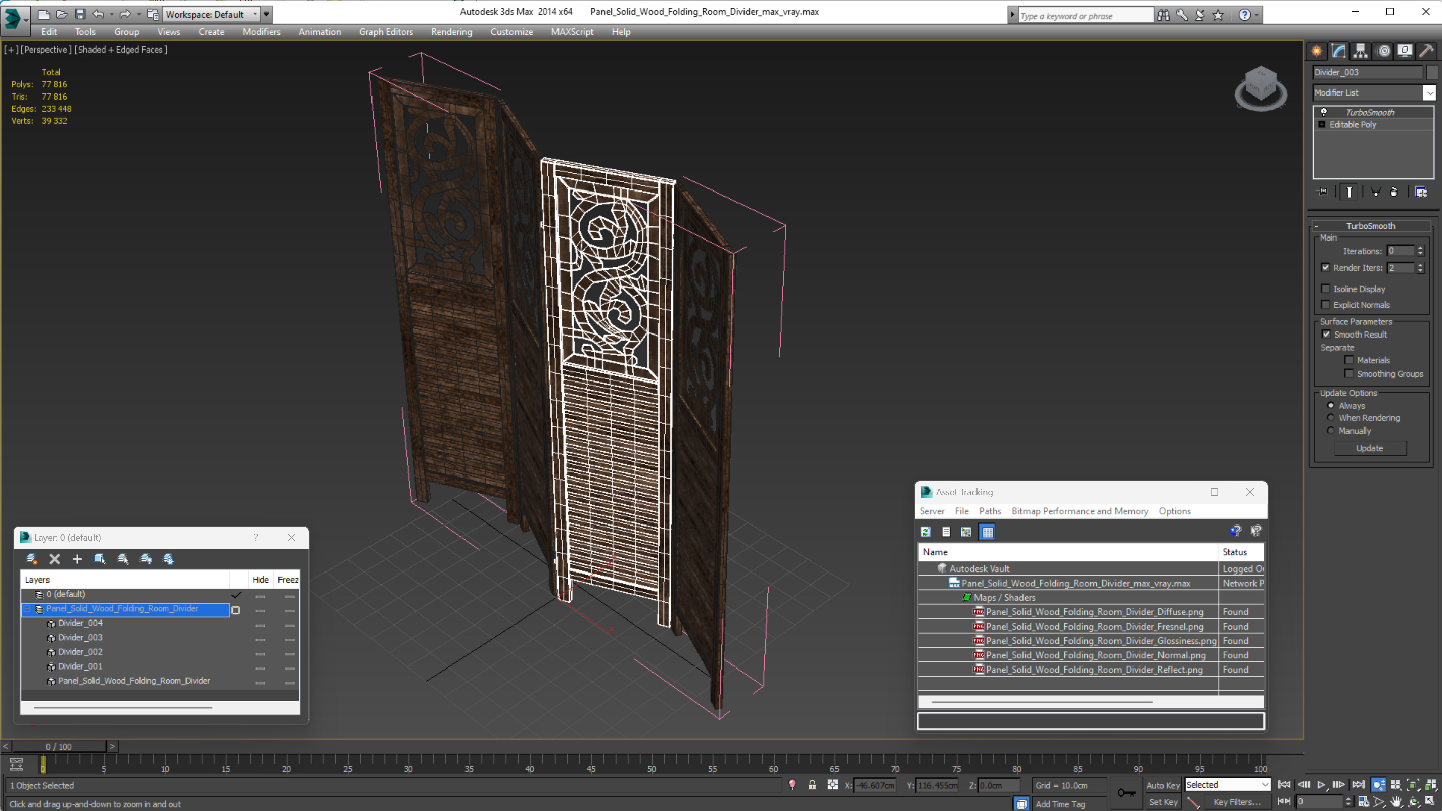
Task: Click the New Scene icon
Action: [43, 14]
